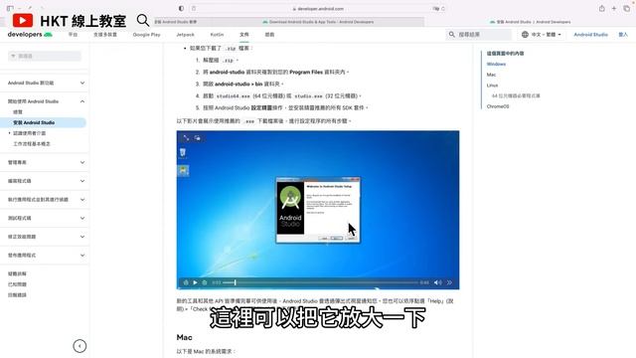
Task: Play the embedded setup video
Action: pyautogui.click(x=195, y=282)
